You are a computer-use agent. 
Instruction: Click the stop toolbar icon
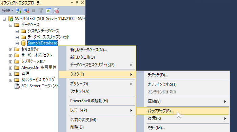click(34, 11)
